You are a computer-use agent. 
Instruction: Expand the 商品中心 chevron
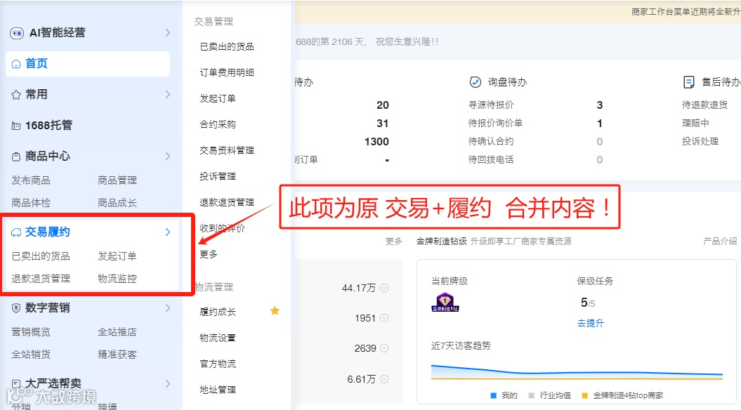[x=168, y=157]
